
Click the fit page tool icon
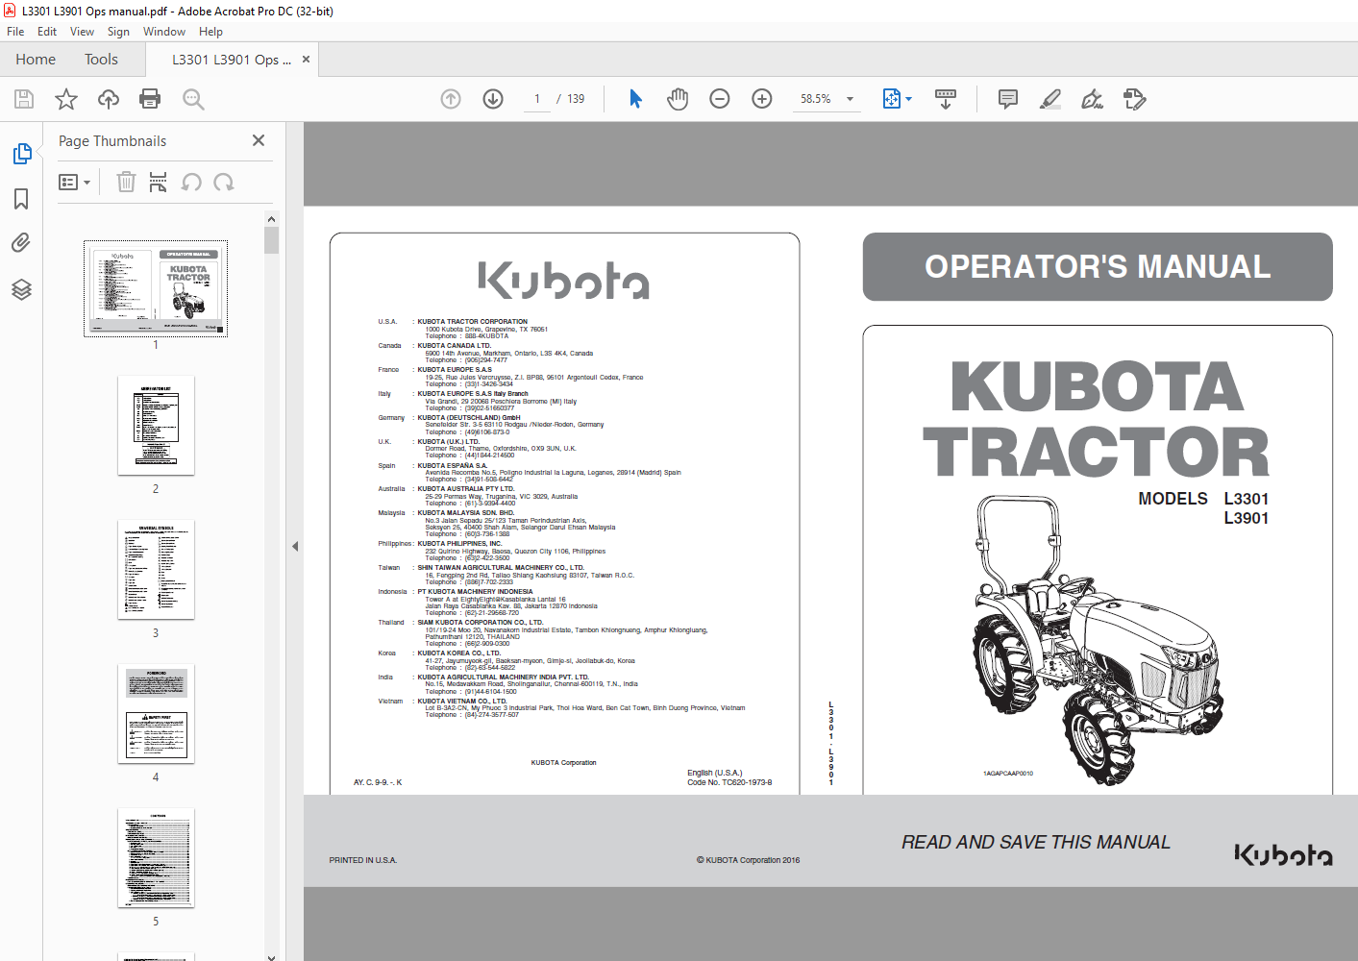[x=891, y=99]
